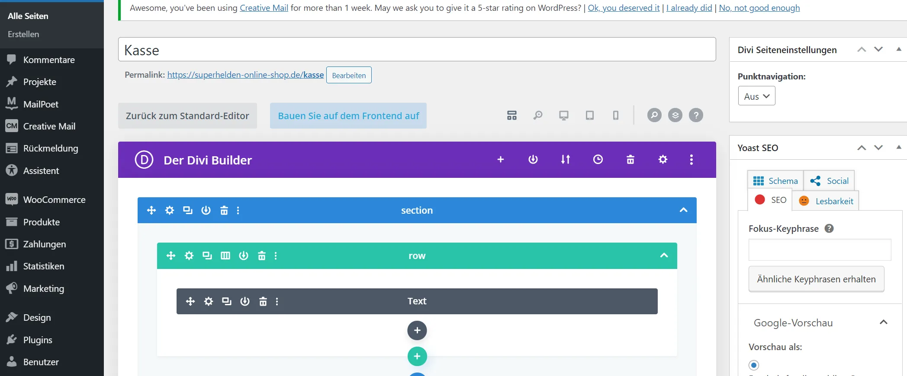Open Text module settings gear icon
The image size is (907, 376).
[209, 301]
